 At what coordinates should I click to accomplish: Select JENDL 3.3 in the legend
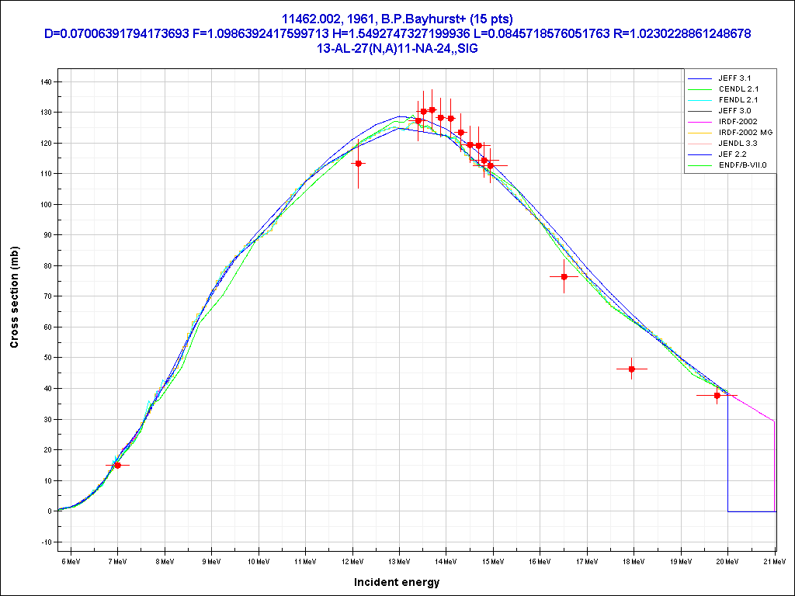point(738,144)
